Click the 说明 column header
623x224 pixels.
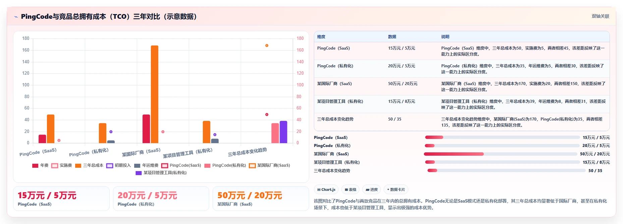tap(445, 37)
